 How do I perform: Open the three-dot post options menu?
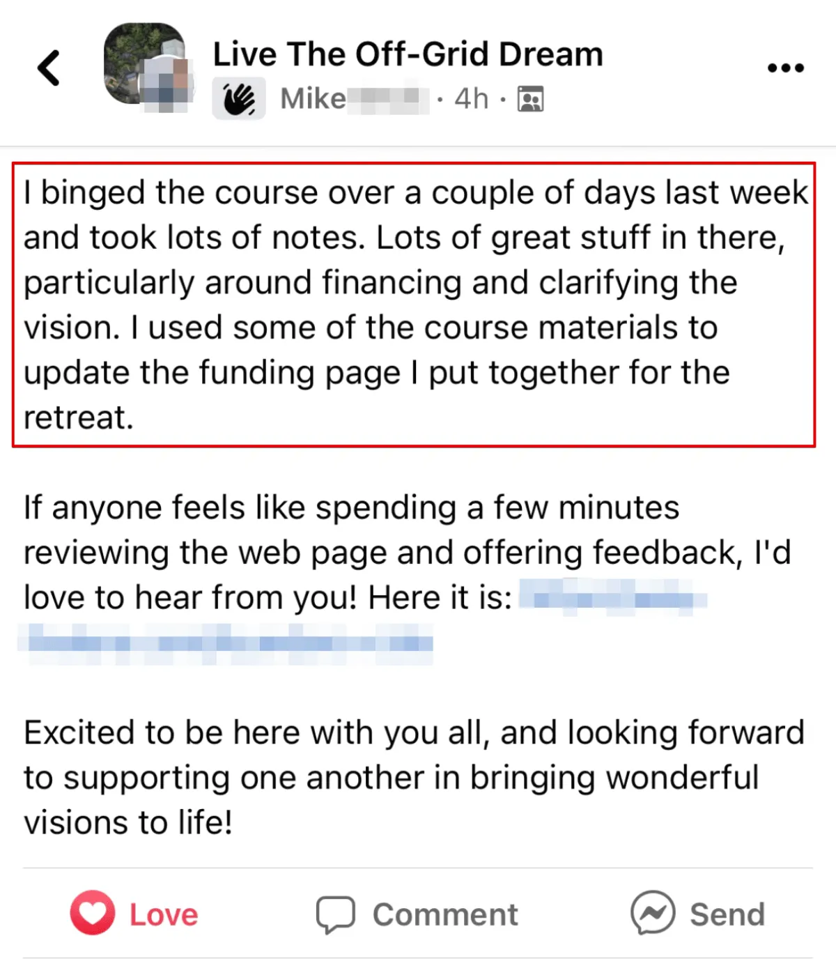[785, 68]
